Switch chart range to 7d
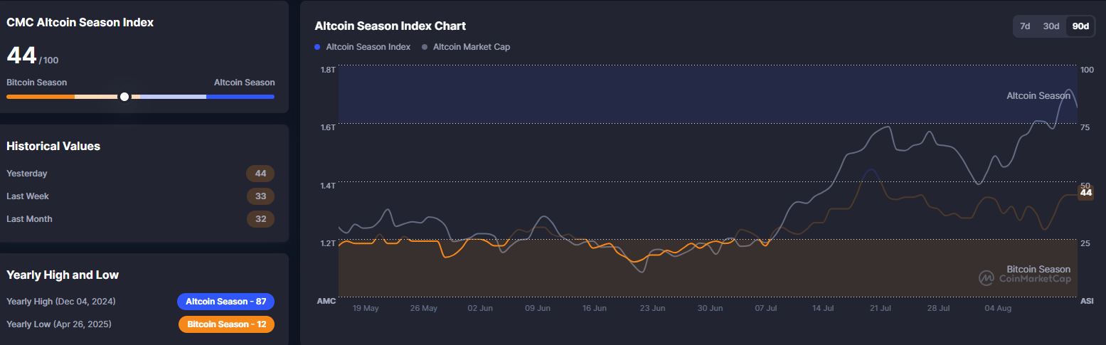The height and width of the screenshot is (345, 1106). (x=1025, y=26)
